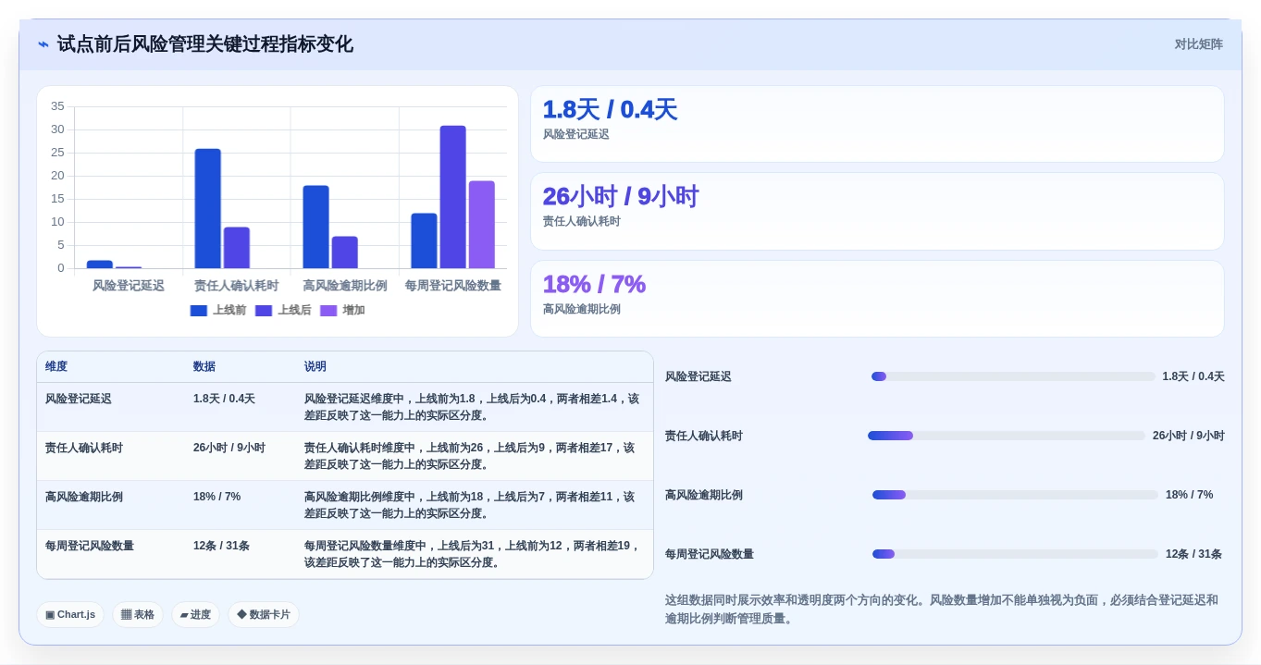Click the 每周登记风险数量 上线前 bar
1261x665 pixels.
click(425, 241)
